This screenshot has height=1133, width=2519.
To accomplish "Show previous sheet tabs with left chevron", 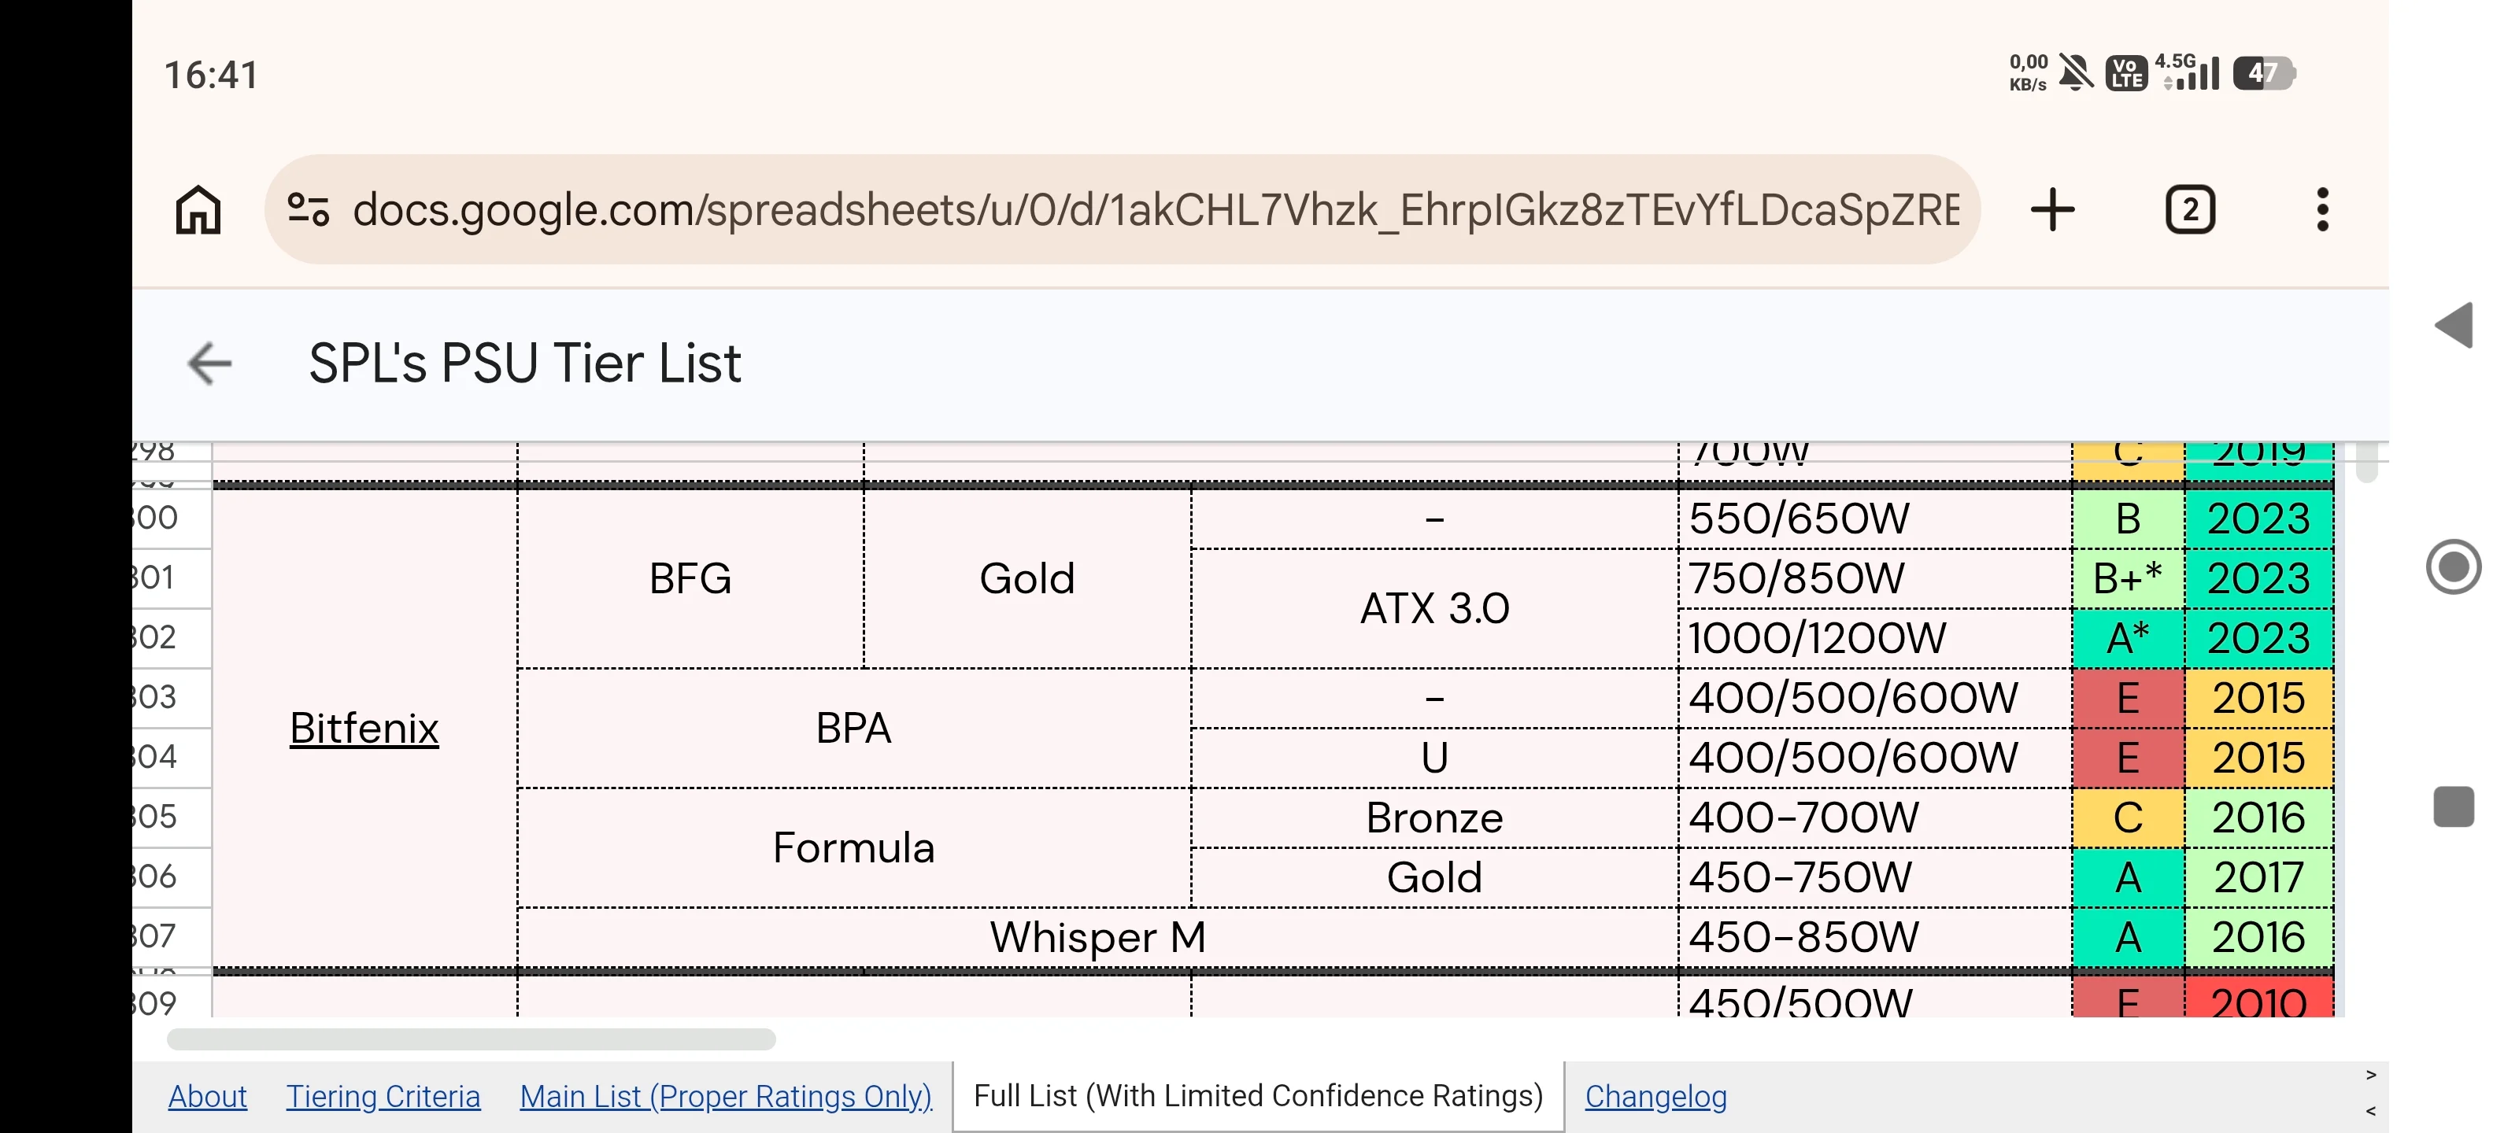I will click(2371, 1110).
